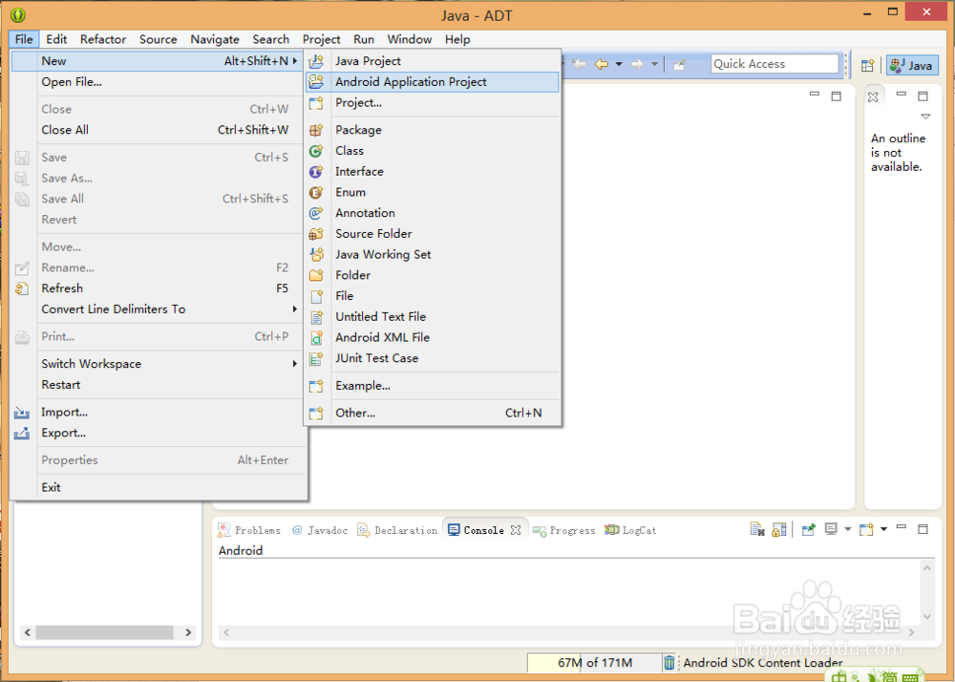
Task: Click the Android Application Project icon
Action: pyautogui.click(x=316, y=81)
